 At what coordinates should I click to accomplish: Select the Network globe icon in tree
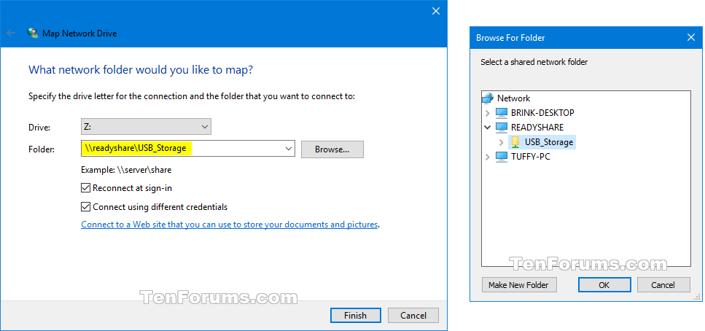[x=488, y=98]
